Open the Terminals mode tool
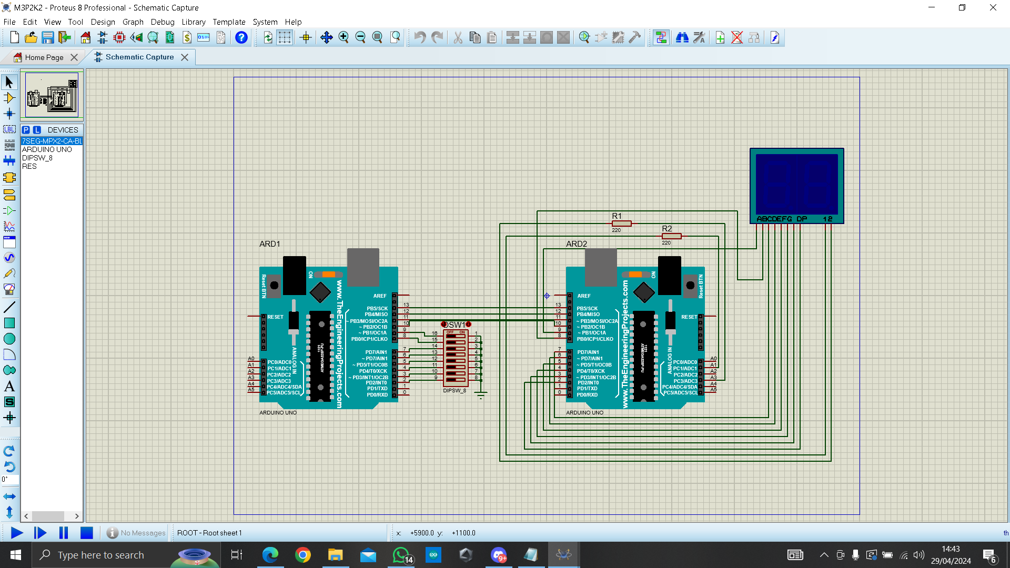Screen dimensions: 1010x568 click(x=9, y=195)
